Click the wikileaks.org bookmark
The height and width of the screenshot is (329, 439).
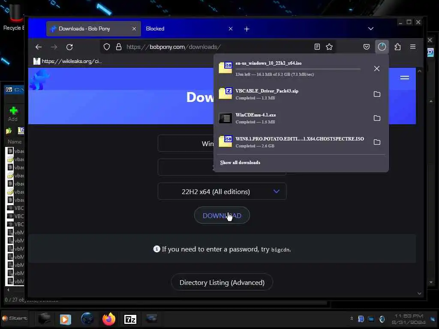coord(68,61)
